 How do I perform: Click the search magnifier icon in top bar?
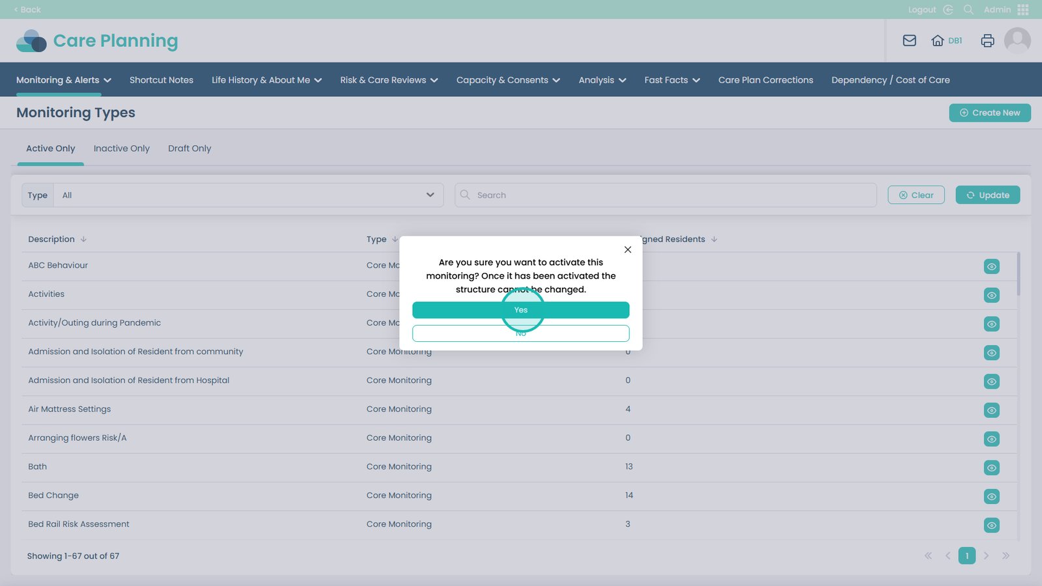tap(968, 10)
